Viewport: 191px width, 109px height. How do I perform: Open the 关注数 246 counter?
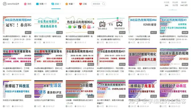[x=167, y=4]
